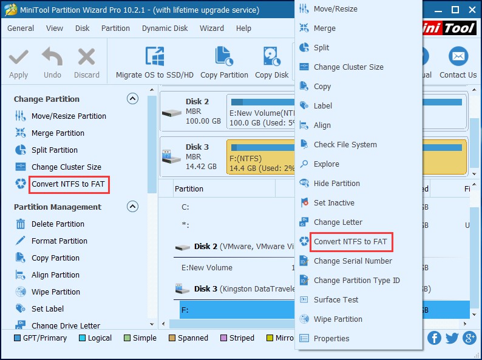482x360 pixels.
Task: Open the Google Plus social icon
Action: click(x=469, y=338)
